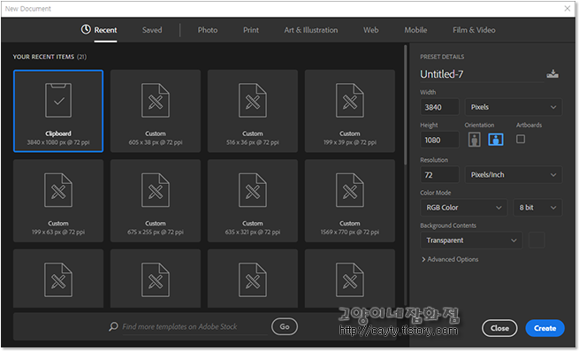Select landscape orientation icon

(x=496, y=140)
